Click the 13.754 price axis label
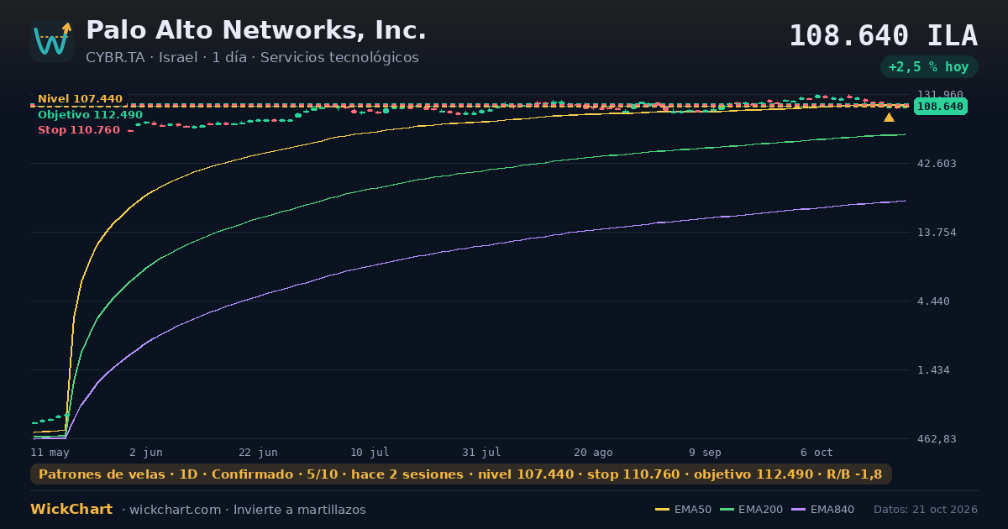This screenshot has width=1008, height=529. coord(937,232)
